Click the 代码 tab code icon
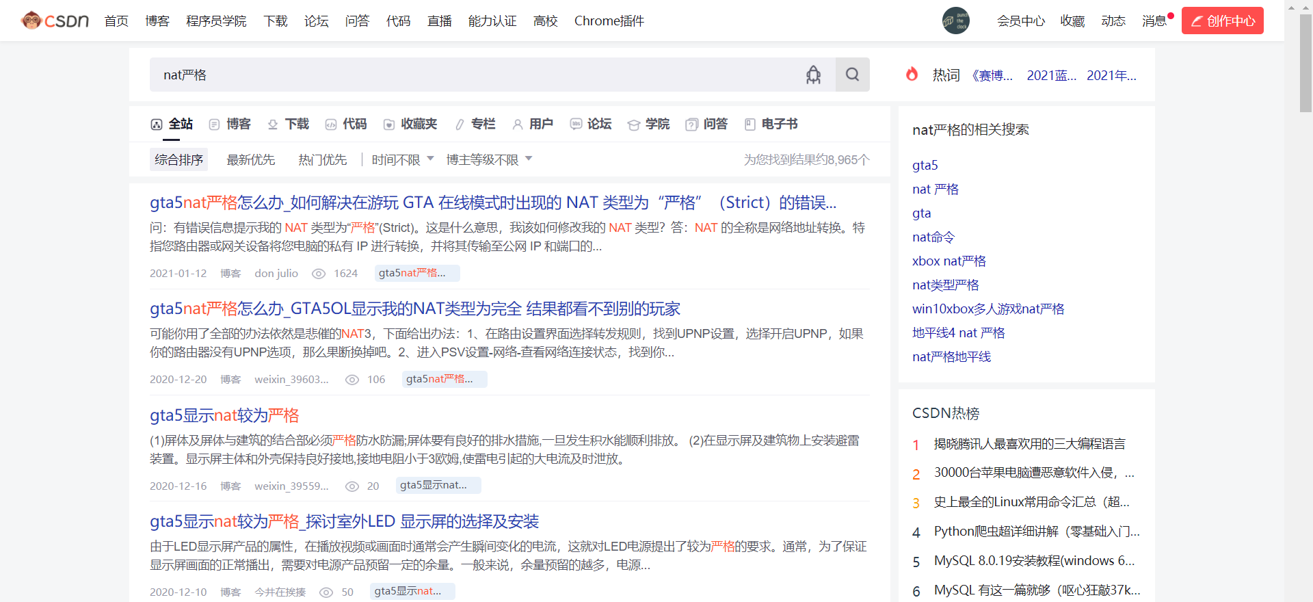Viewport: 1313px width, 602px height. pos(331,125)
